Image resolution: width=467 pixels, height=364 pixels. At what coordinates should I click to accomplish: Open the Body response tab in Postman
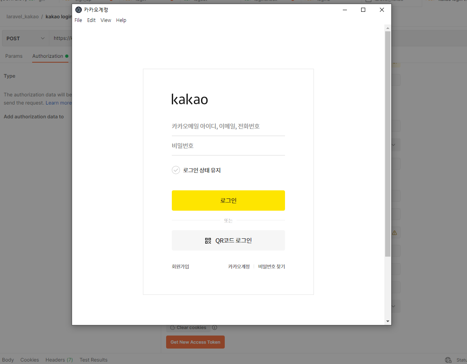pyautogui.click(x=8, y=360)
